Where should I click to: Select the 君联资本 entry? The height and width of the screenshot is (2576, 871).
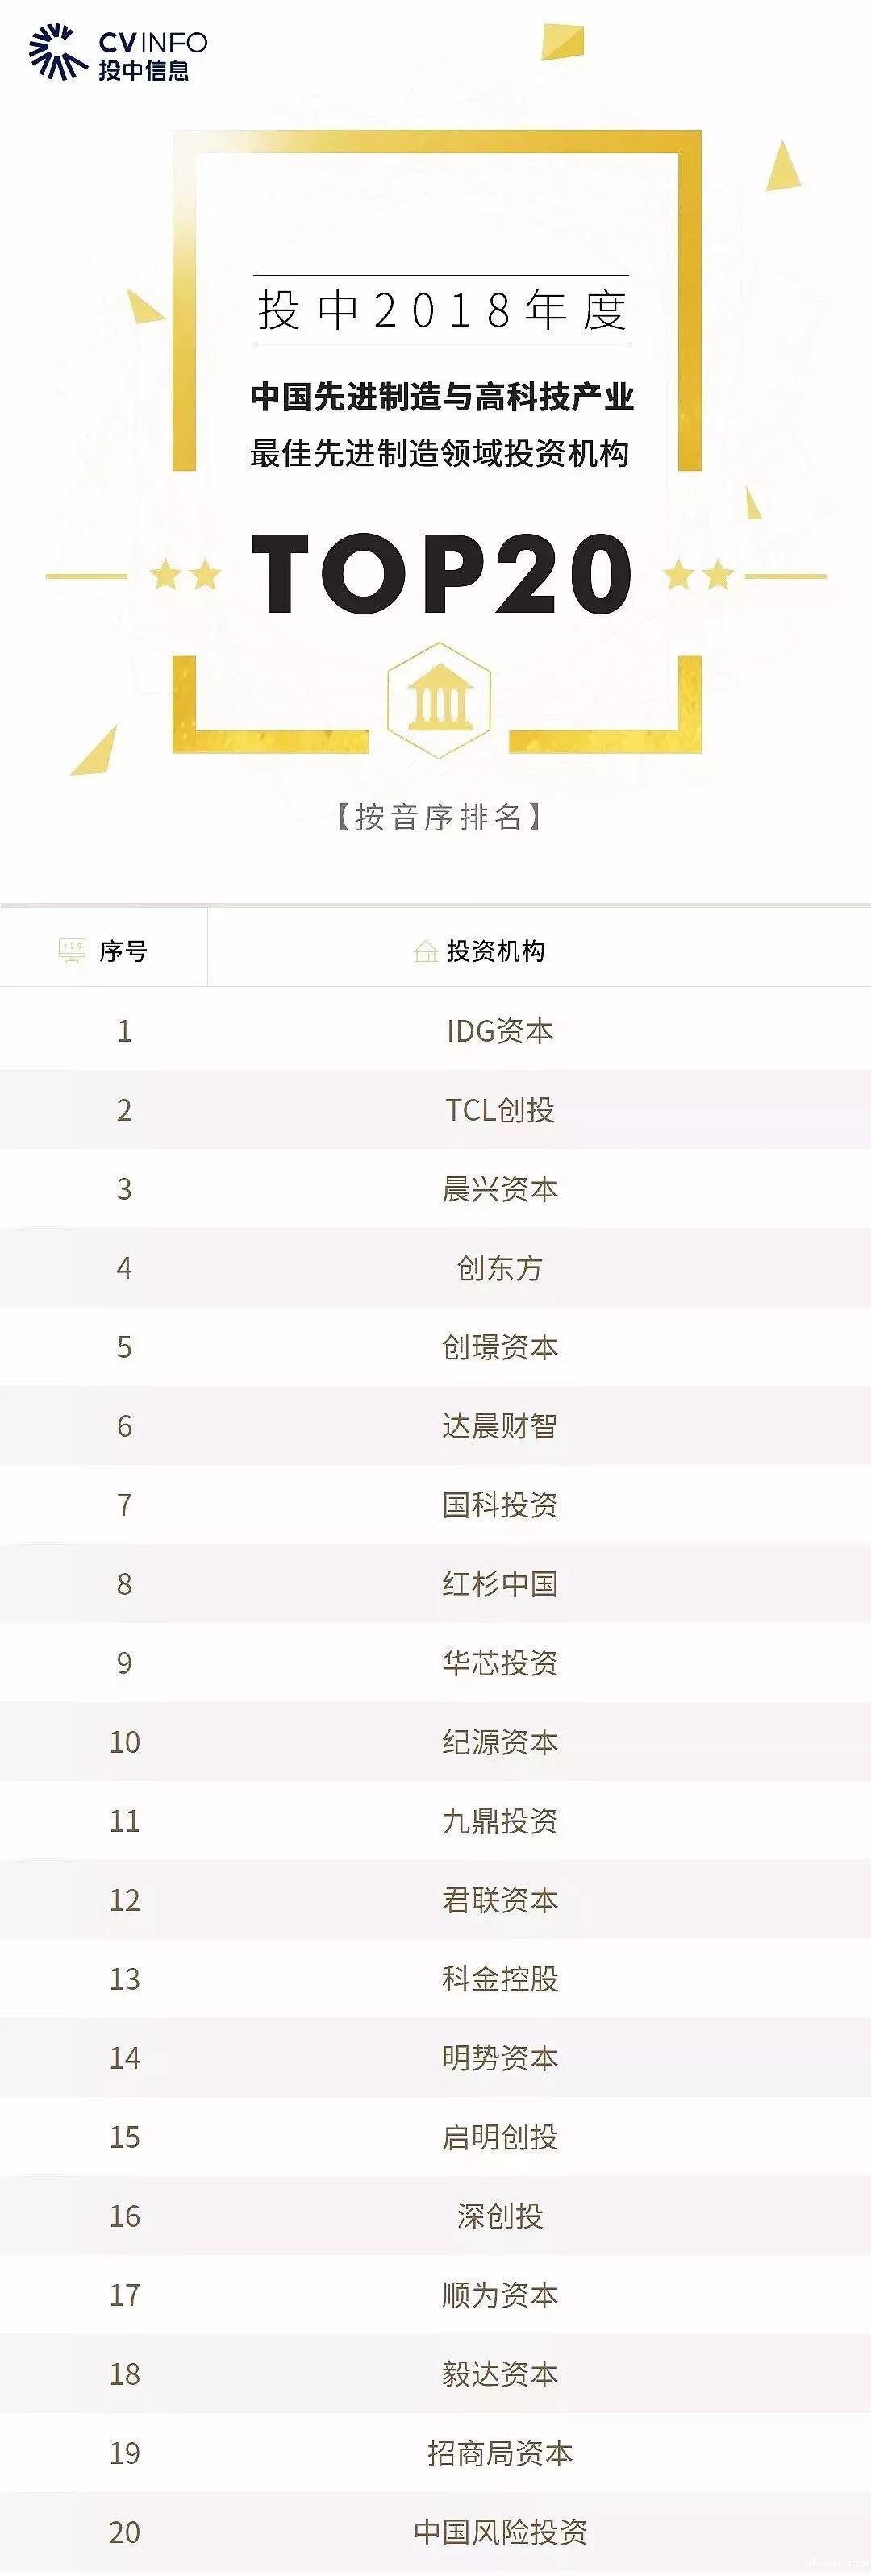[x=499, y=1899]
